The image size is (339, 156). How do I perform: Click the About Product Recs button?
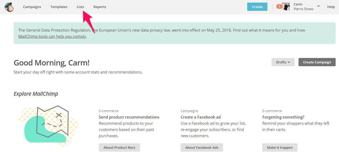(119, 147)
